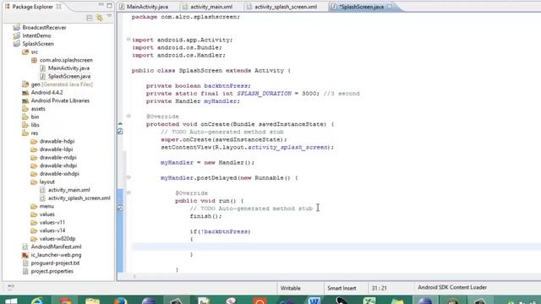
Task: Click the TODO task marker beside run() stub
Action: (x=120, y=208)
